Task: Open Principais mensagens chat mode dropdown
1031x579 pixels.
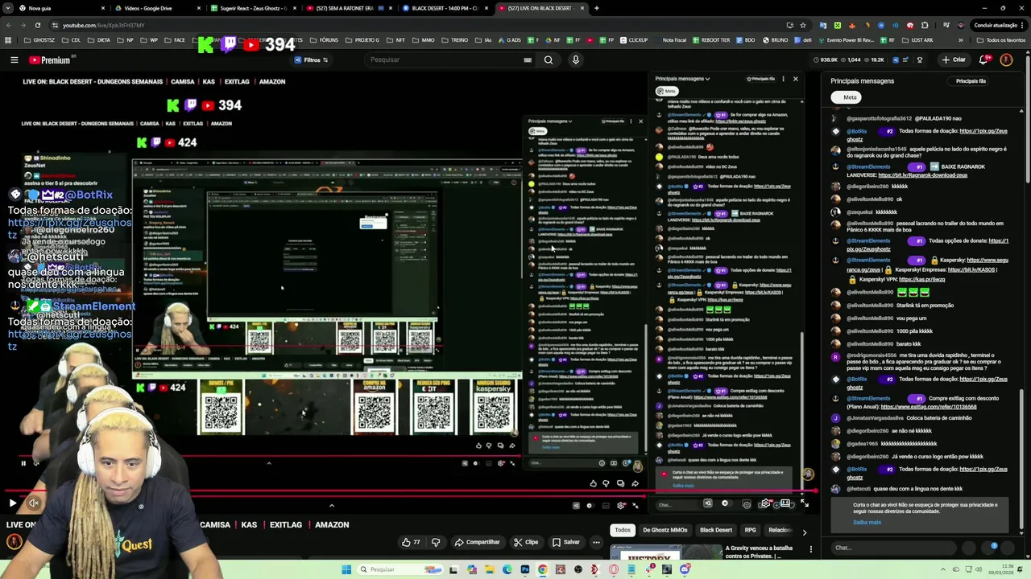Action: 863,81
